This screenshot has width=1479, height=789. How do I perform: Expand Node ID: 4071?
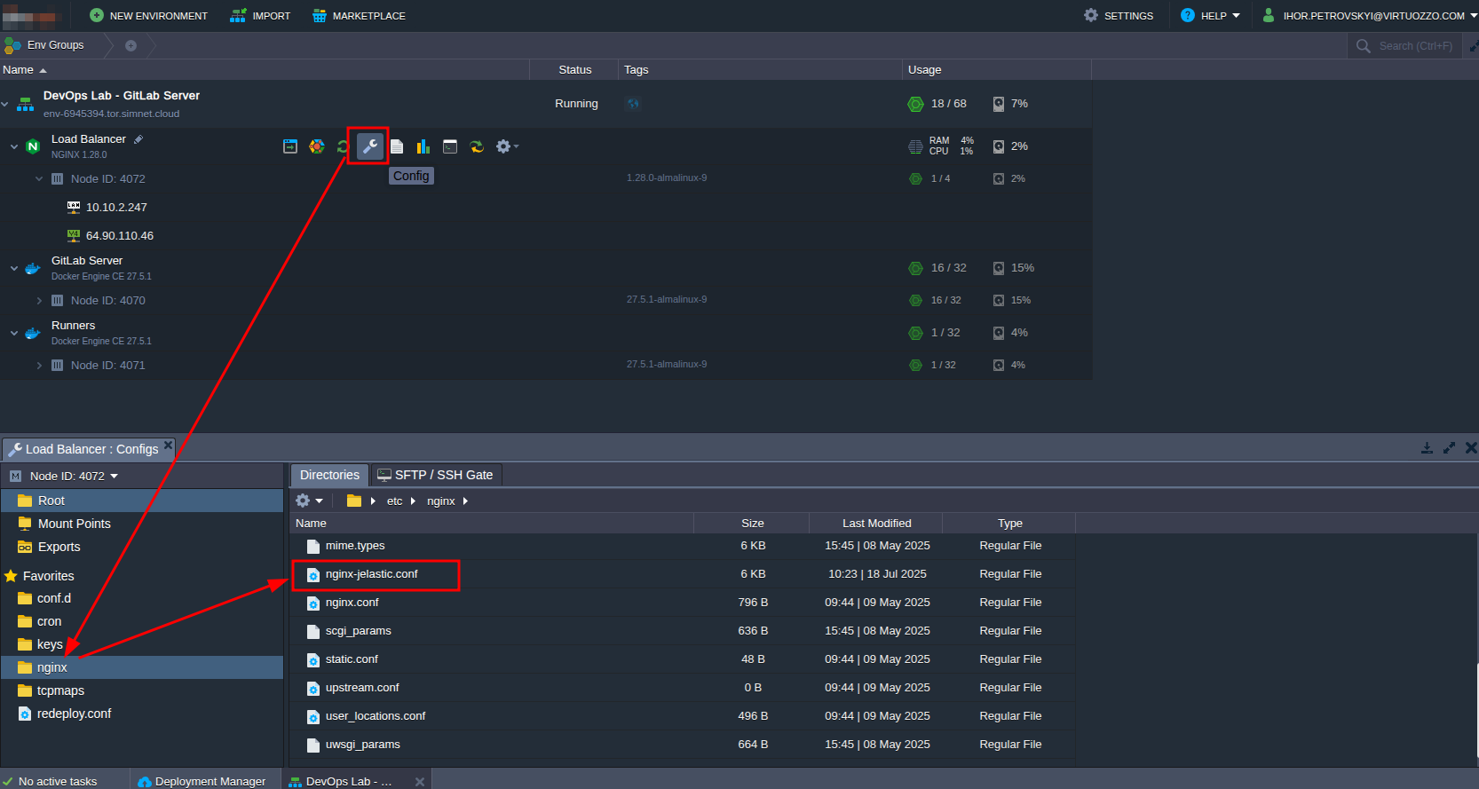pos(39,365)
